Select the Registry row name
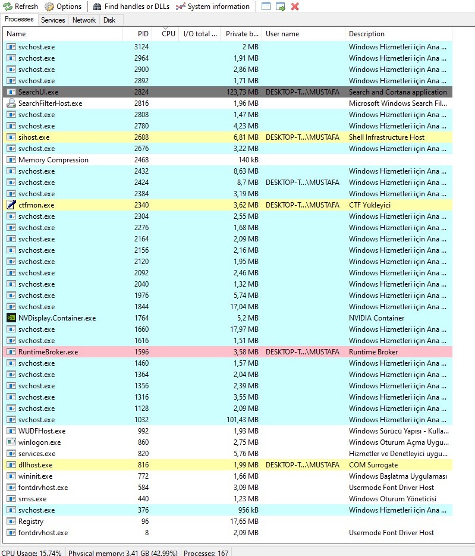Screen dimensions: 475x556 click(31, 522)
